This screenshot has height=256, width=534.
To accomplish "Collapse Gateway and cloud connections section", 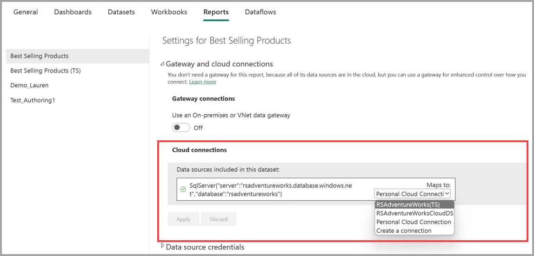I will pyautogui.click(x=163, y=64).
